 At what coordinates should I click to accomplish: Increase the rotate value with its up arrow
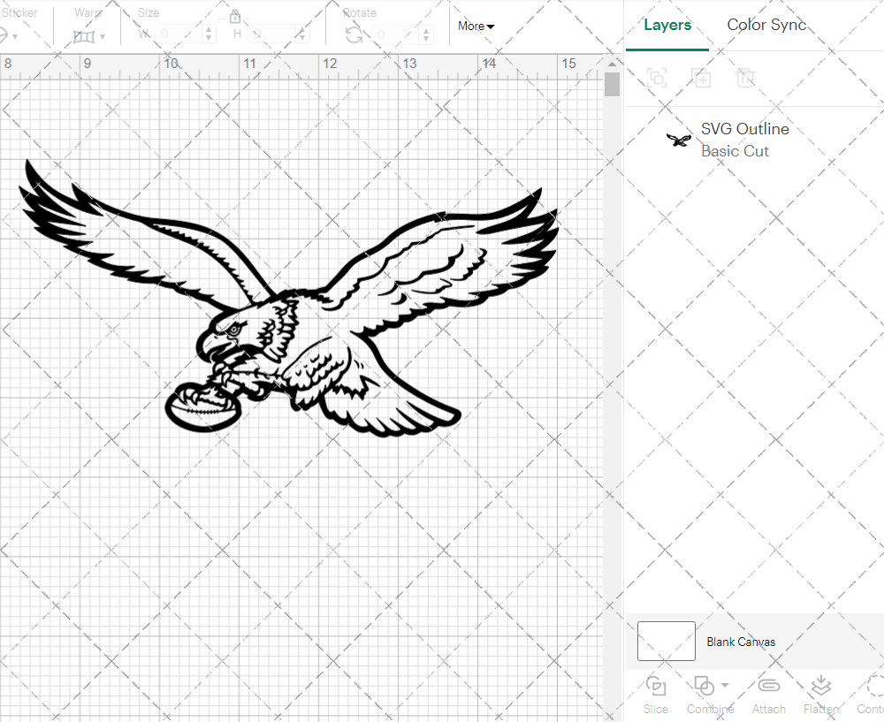(425, 31)
